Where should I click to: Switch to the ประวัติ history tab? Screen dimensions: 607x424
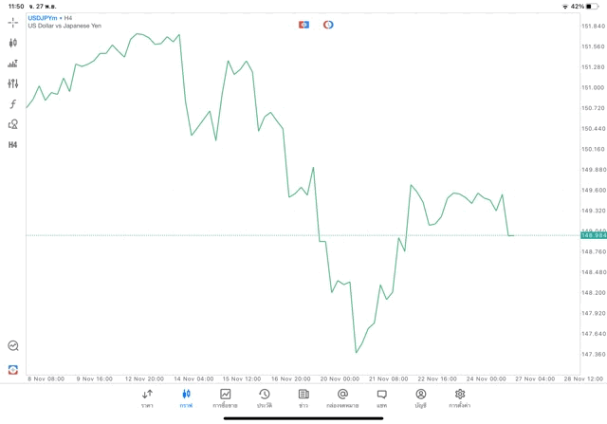[264, 397]
